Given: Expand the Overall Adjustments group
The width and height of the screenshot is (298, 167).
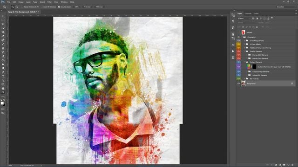Looking at the screenshot, I should click(x=244, y=41).
